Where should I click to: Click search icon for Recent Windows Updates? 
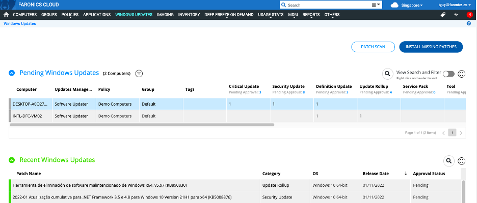pyautogui.click(x=448, y=161)
